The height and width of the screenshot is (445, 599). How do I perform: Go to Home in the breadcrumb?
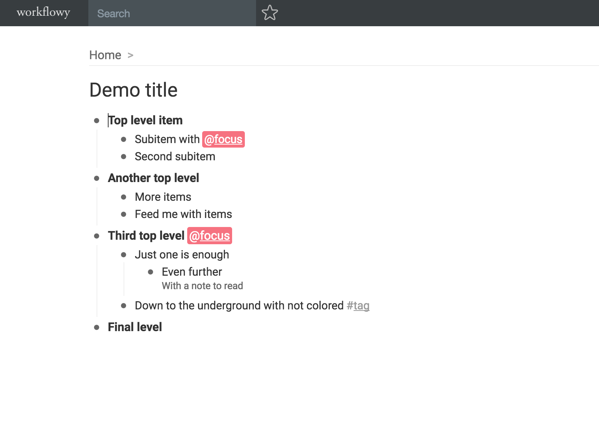pos(105,55)
